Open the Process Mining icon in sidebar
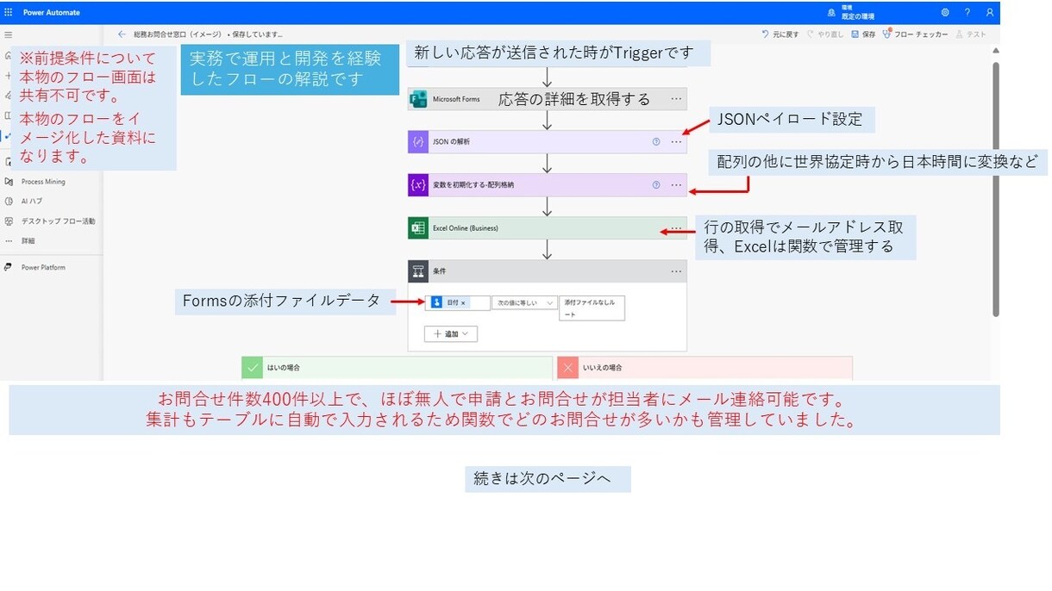 click(x=9, y=182)
